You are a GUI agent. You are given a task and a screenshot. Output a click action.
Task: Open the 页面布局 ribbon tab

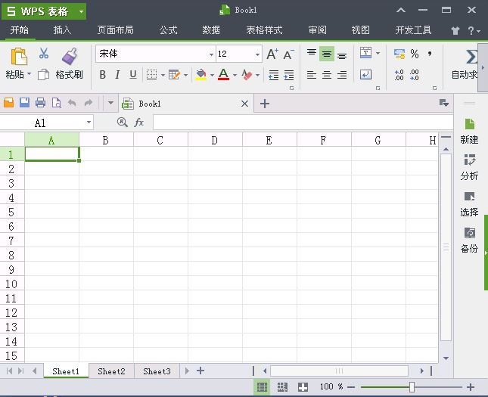coord(116,29)
